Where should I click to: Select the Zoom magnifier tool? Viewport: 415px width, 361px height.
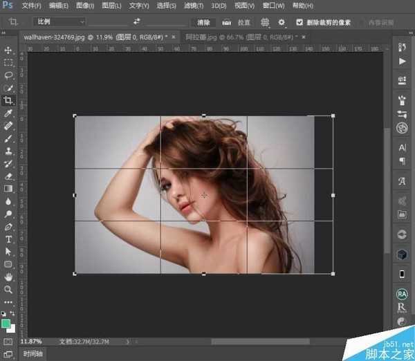coord(9,289)
